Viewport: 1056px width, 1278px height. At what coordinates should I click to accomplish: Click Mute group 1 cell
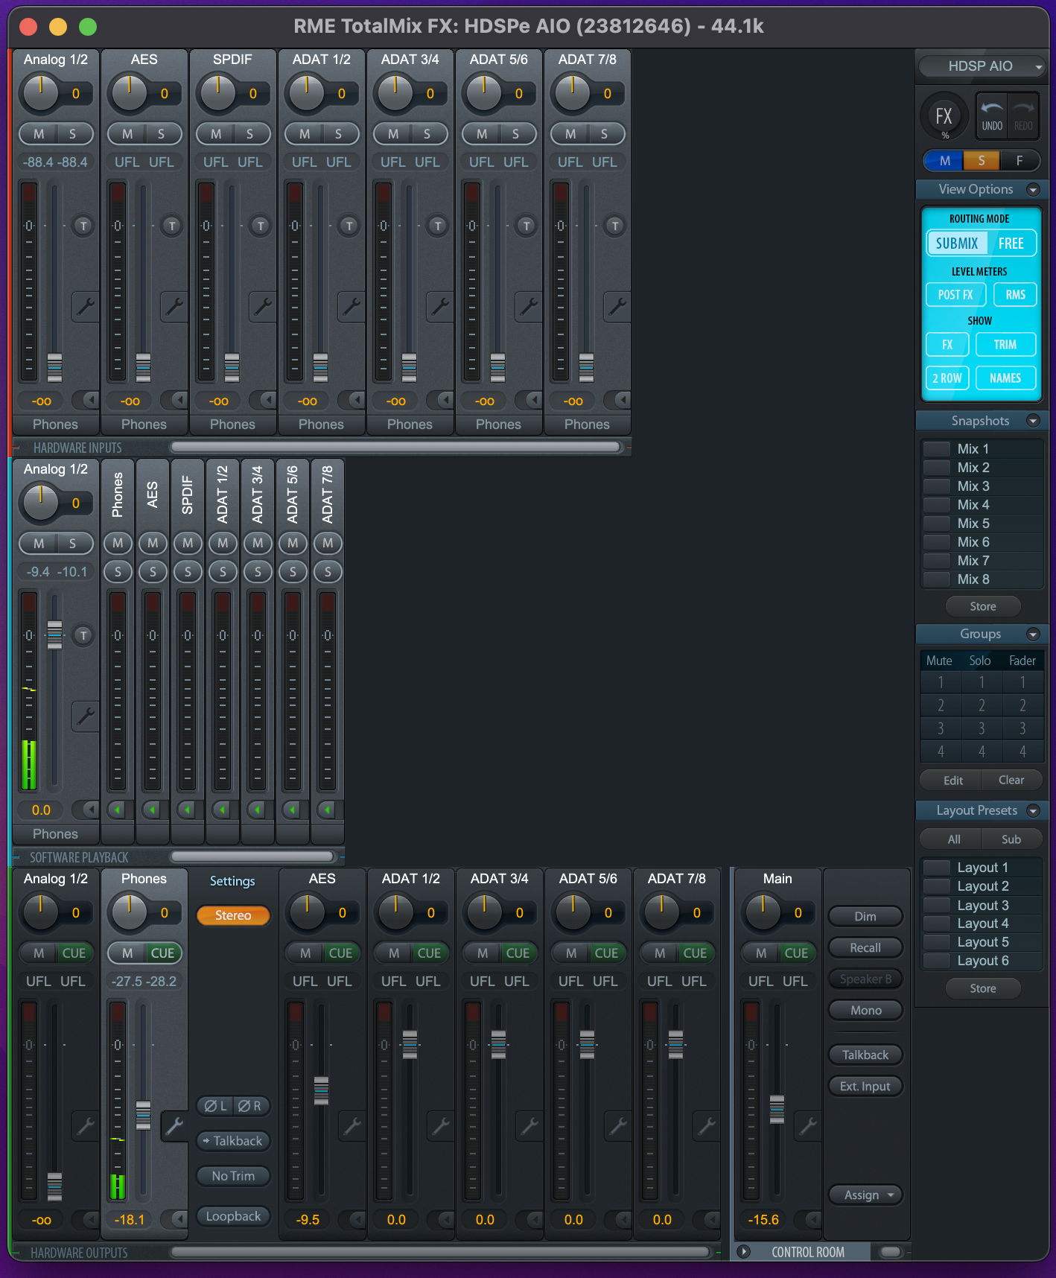941,681
